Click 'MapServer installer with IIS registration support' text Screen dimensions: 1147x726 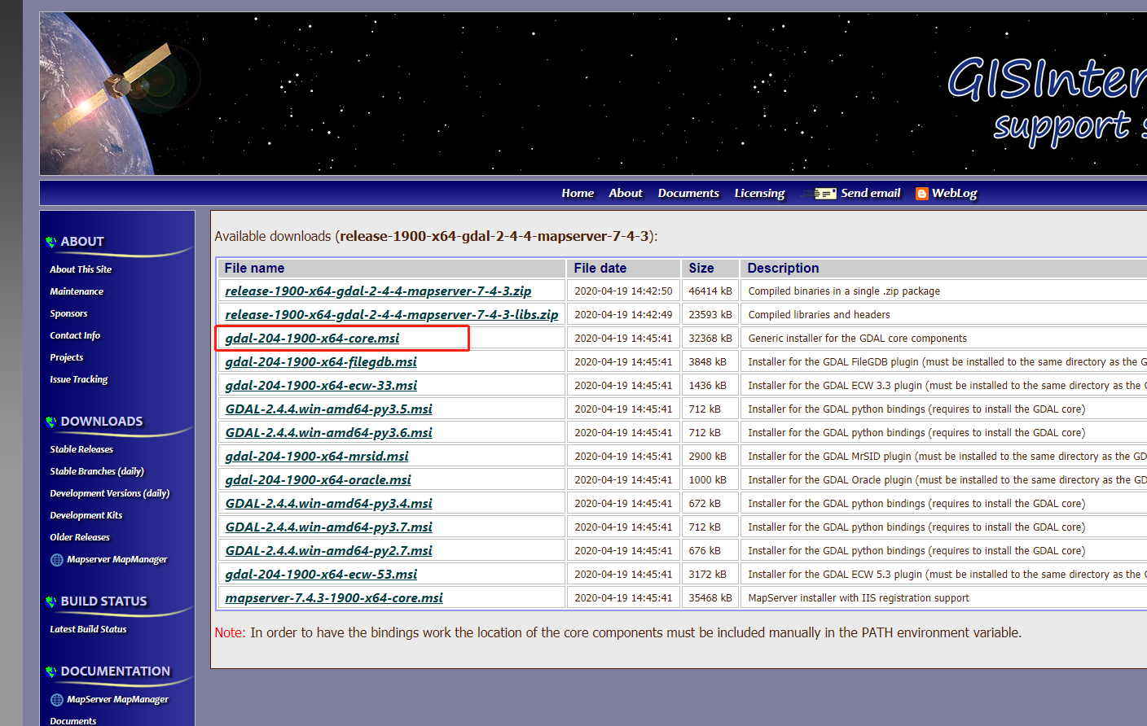(x=859, y=597)
